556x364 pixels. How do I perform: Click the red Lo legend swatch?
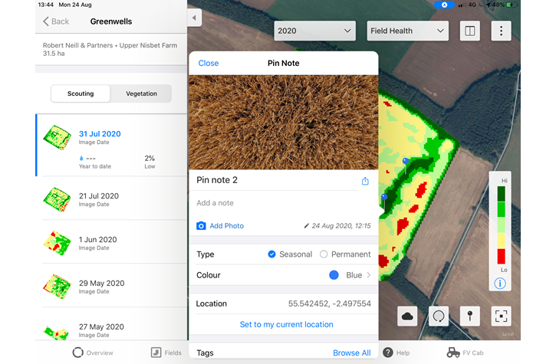pyautogui.click(x=501, y=256)
